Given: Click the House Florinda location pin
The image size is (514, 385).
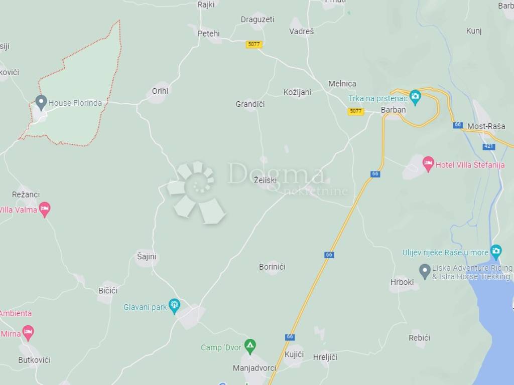Looking at the screenshot, I should pyautogui.click(x=41, y=103).
